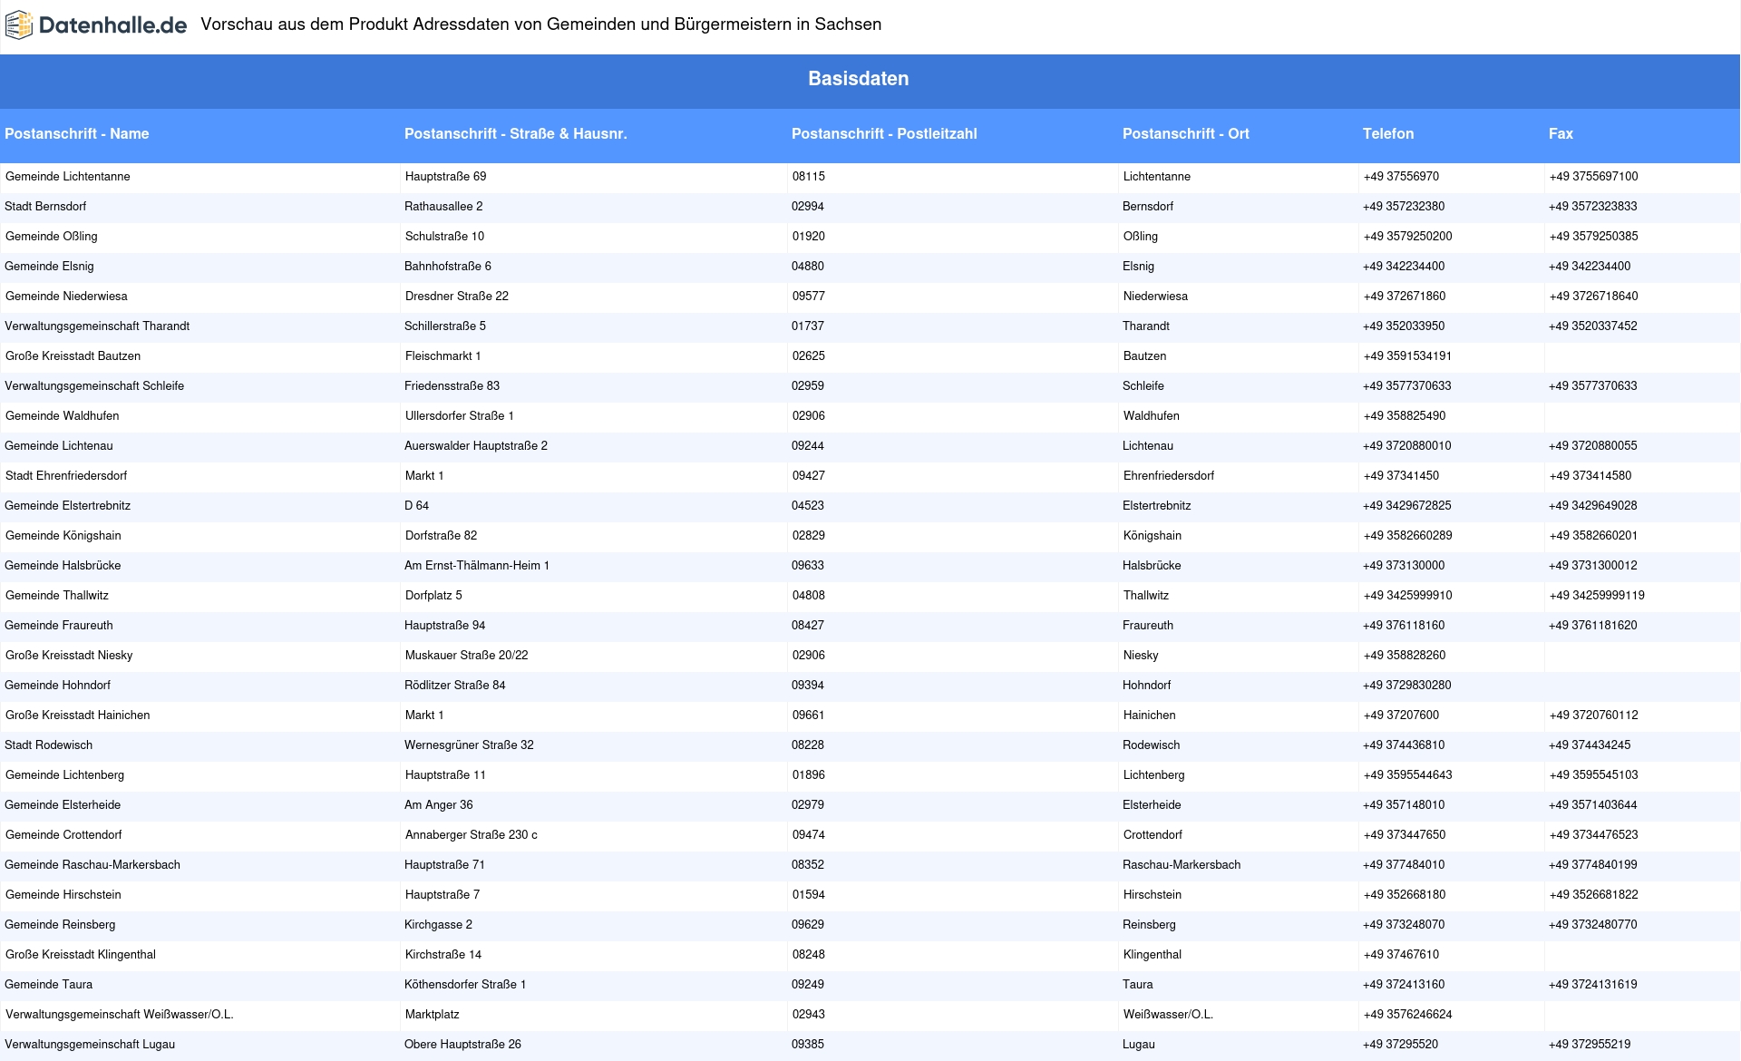The width and height of the screenshot is (1741, 1061).
Task: Click the cell 'Gemeinde Königshain'
Action: [63, 536]
